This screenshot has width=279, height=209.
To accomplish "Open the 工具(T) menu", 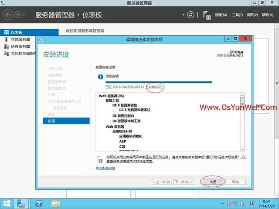I will tap(237, 15).
